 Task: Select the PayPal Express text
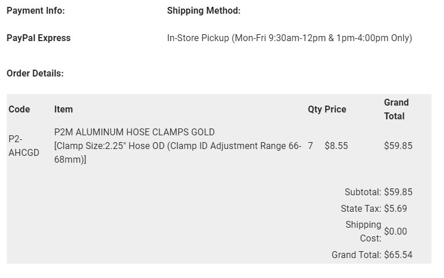[x=38, y=38]
